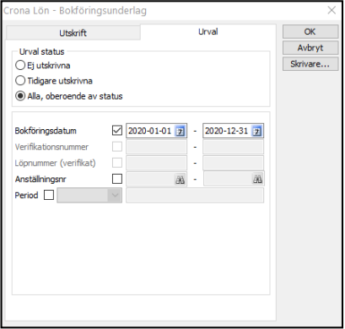The width and height of the screenshot is (345, 329).
Task: Click the wide Period text field
Action: tap(195, 195)
